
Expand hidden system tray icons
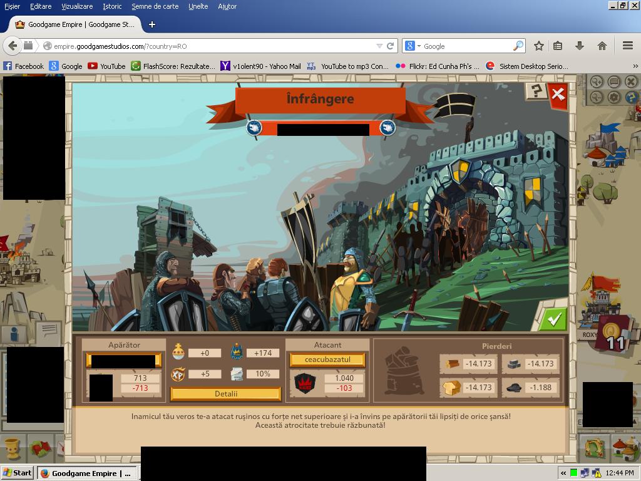click(x=563, y=473)
